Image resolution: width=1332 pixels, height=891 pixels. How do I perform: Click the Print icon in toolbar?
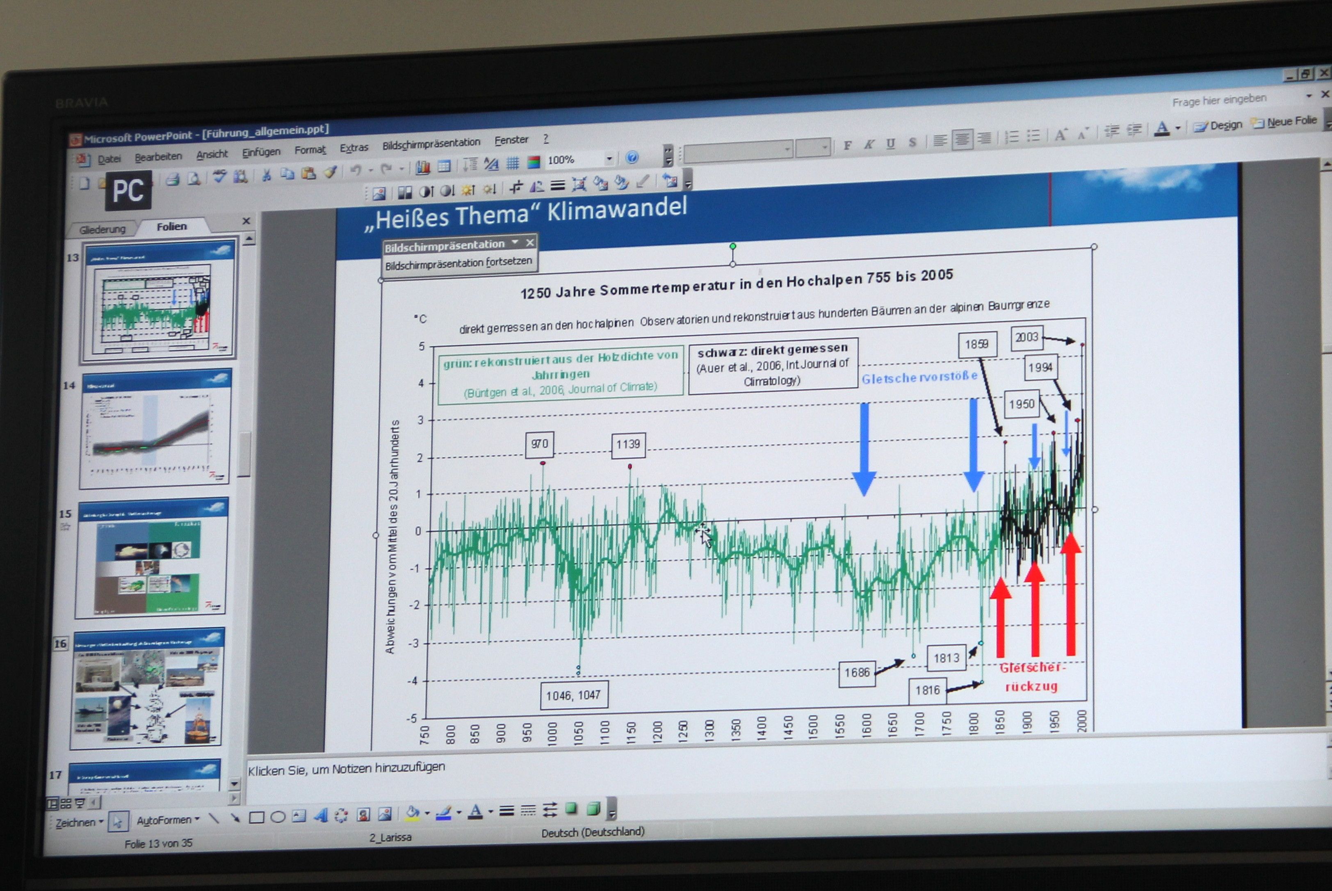point(172,180)
